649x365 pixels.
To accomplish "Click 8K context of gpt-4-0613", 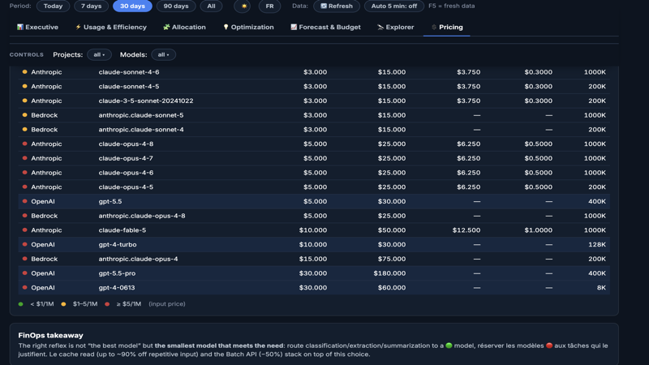I will 601,288.
